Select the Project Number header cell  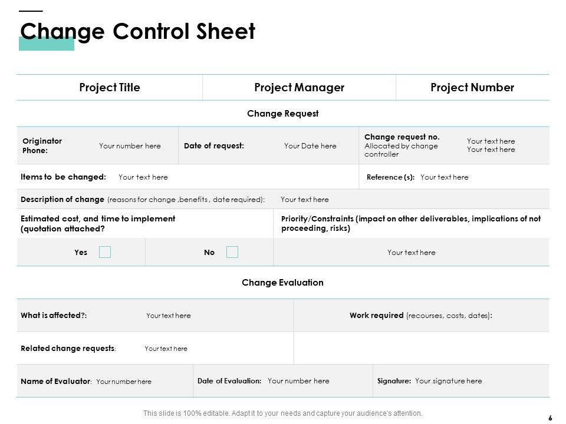(x=472, y=88)
